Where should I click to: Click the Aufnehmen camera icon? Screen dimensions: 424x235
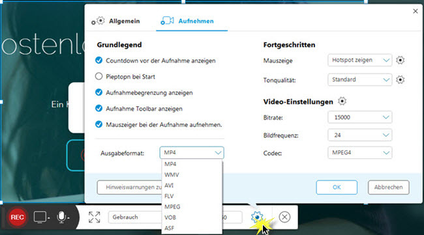click(167, 21)
